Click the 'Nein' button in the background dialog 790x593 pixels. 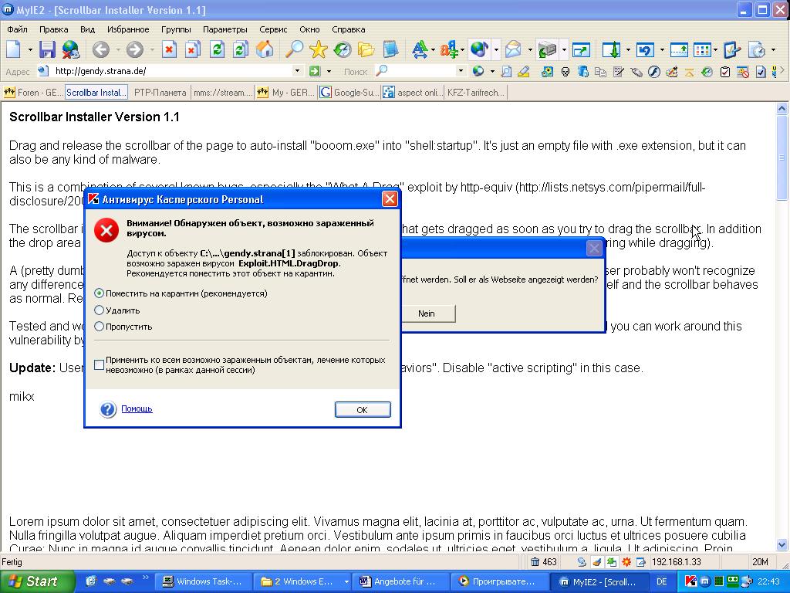427,313
